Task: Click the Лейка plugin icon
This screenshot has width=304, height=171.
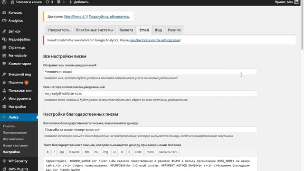Action: click(x=4, y=117)
